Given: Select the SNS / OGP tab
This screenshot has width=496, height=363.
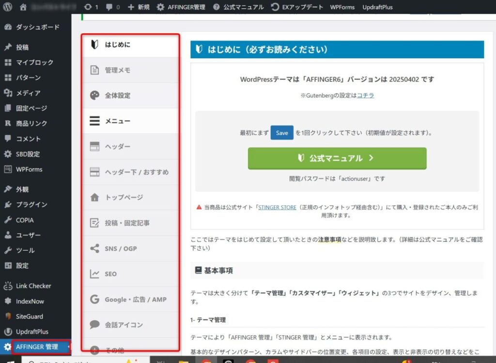Looking at the screenshot, I should [x=130, y=249].
